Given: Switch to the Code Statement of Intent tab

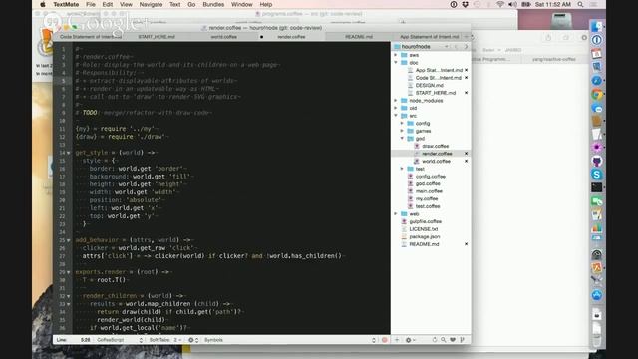Looking at the screenshot, I should click(x=90, y=37).
